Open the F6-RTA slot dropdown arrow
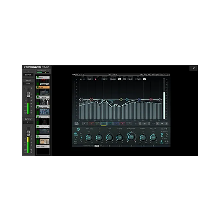The width and height of the screenshot is (220, 220). point(48,87)
